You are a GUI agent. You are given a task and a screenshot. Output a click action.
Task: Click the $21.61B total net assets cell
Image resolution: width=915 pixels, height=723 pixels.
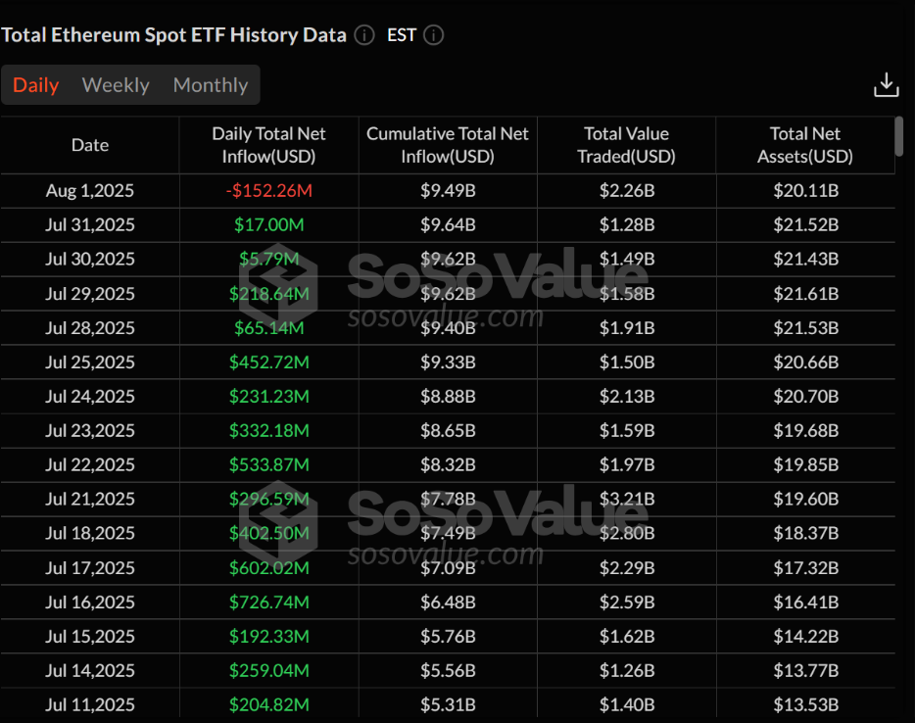pos(805,293)
